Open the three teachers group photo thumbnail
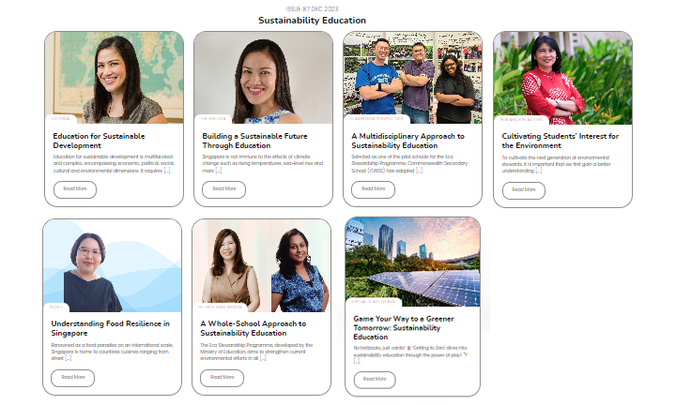The image size is (676, 405). [x=412, y=76]
